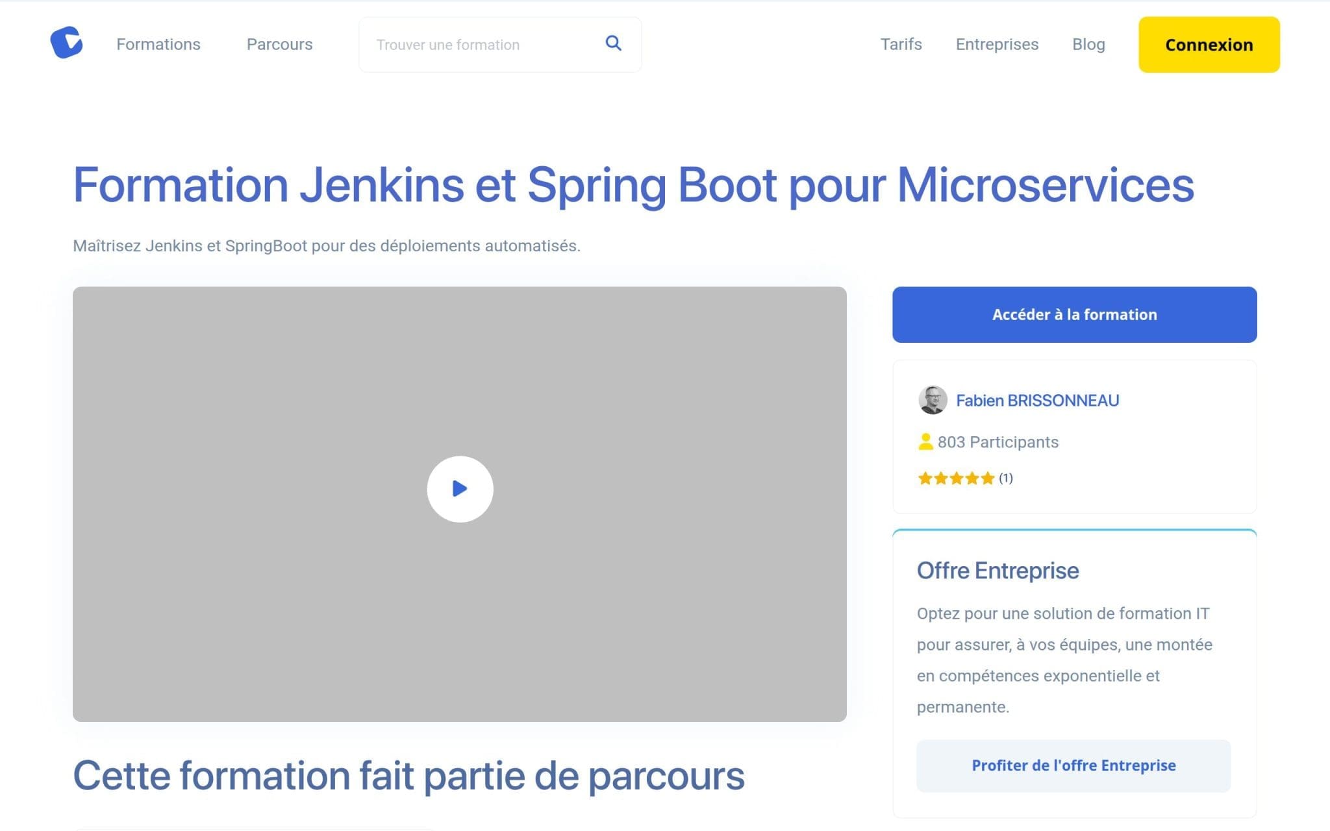Open the Entreprises page
The image size is (1330, 831).
997,44
